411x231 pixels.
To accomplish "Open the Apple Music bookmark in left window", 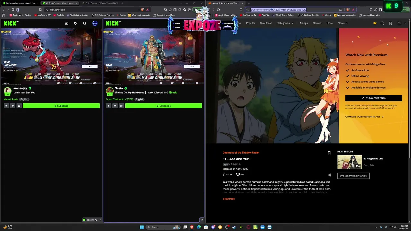I will (20, 15).
